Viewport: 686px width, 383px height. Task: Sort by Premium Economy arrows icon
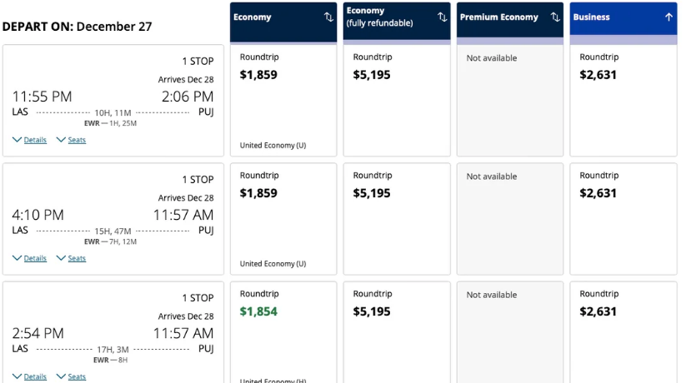[555, 17]
